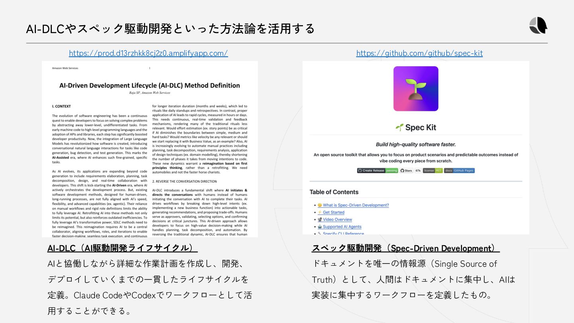The height and width of the screenshot is (323, 574).
Task: Click 'AI-Driven Development Lifecycle (AI-DLC) Method Definition' title
Action: pos(149,85)
